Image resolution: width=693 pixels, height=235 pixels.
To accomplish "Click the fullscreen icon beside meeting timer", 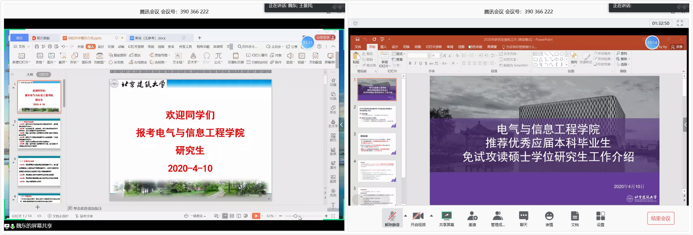I will click(680, 23).
